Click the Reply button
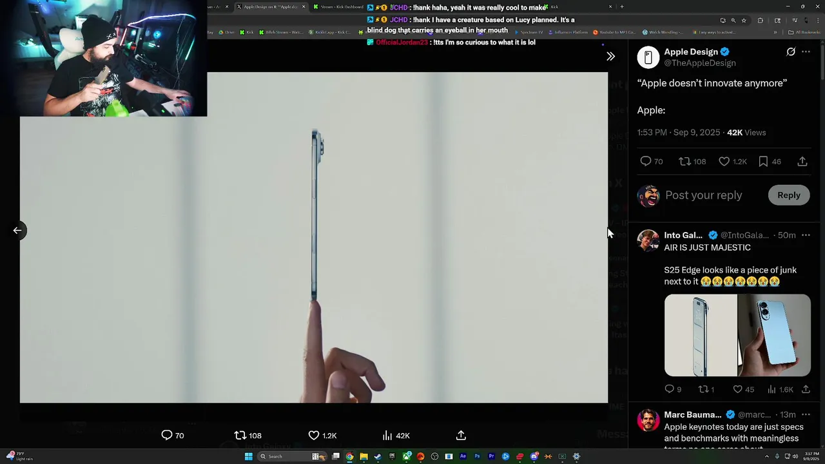The height and width of the screenshot is (464, 825). point(788,195)
